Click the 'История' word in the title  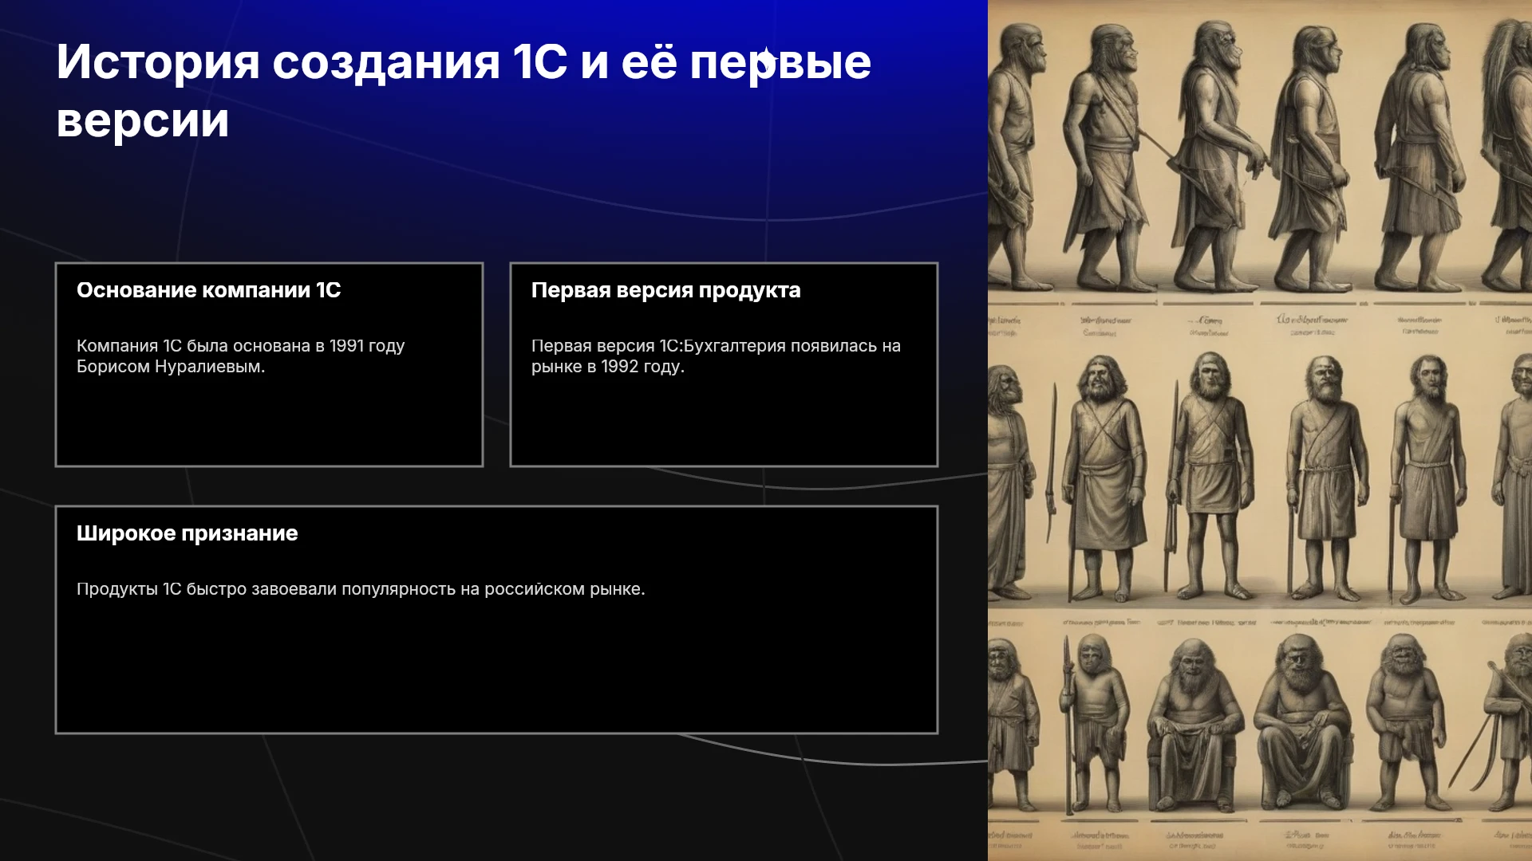158,61
